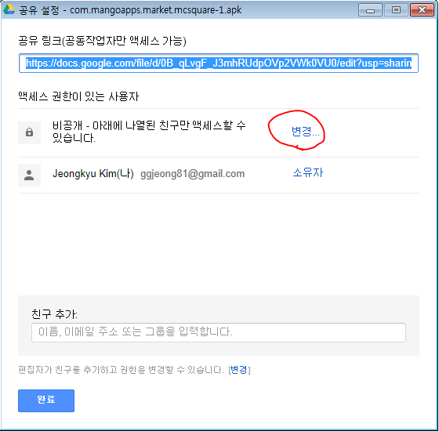Viewport: 439px width, 431px height.
Task: Click the 편집자가 친구를 추가하고 note text
Action: pyautogui.click(x=122, y=370)
